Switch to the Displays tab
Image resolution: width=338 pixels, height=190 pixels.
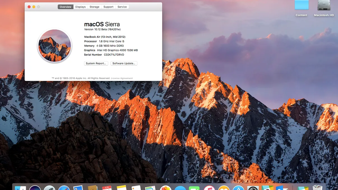(x=80, y=7)
